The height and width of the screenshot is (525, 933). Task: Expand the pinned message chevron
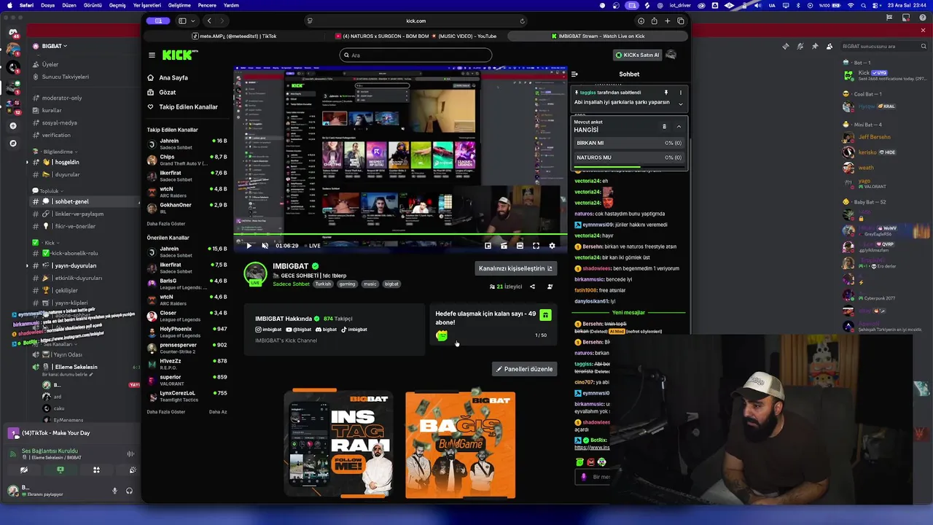pos(681,104)
